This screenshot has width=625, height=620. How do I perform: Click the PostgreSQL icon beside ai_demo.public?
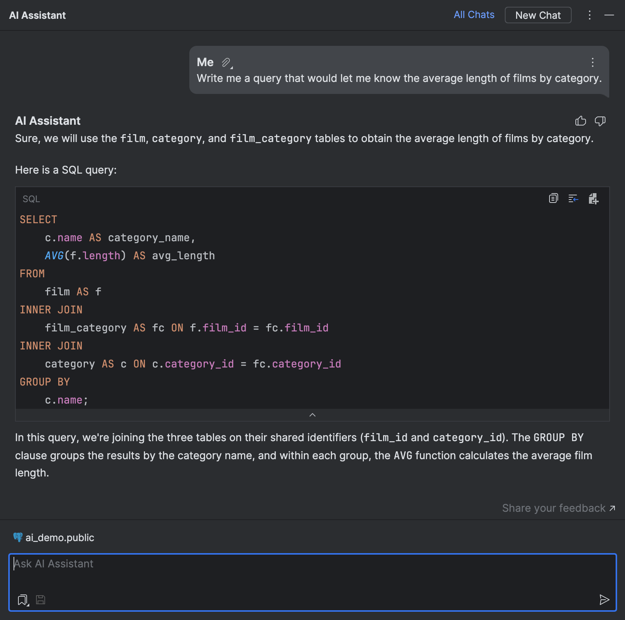[x=18, y=537]
